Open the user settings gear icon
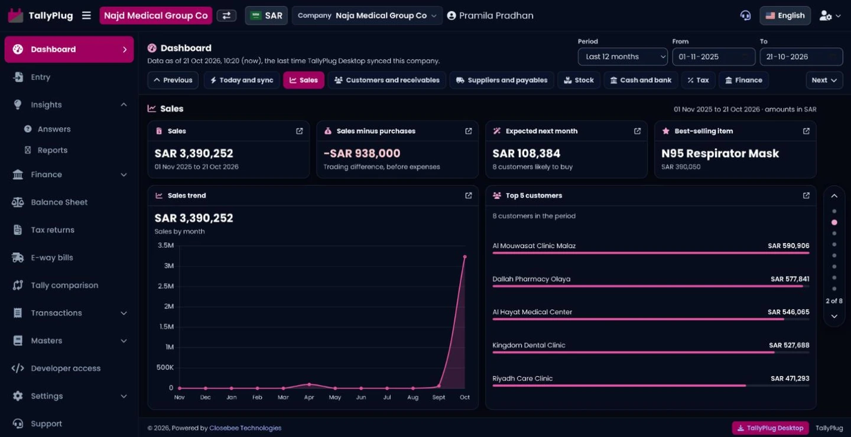 pyautogui.click(x=826, y=15)
